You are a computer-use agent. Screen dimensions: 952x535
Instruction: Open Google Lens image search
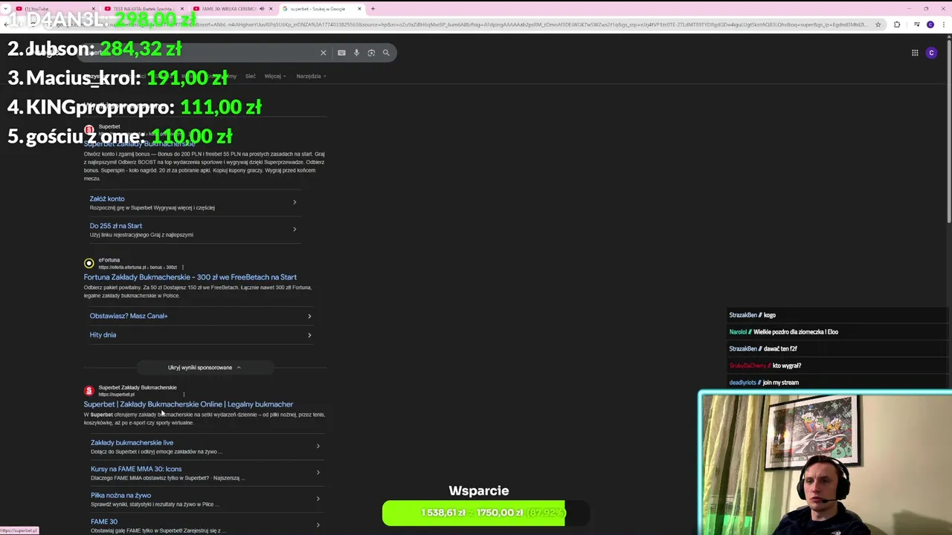(x=371, y=53)
